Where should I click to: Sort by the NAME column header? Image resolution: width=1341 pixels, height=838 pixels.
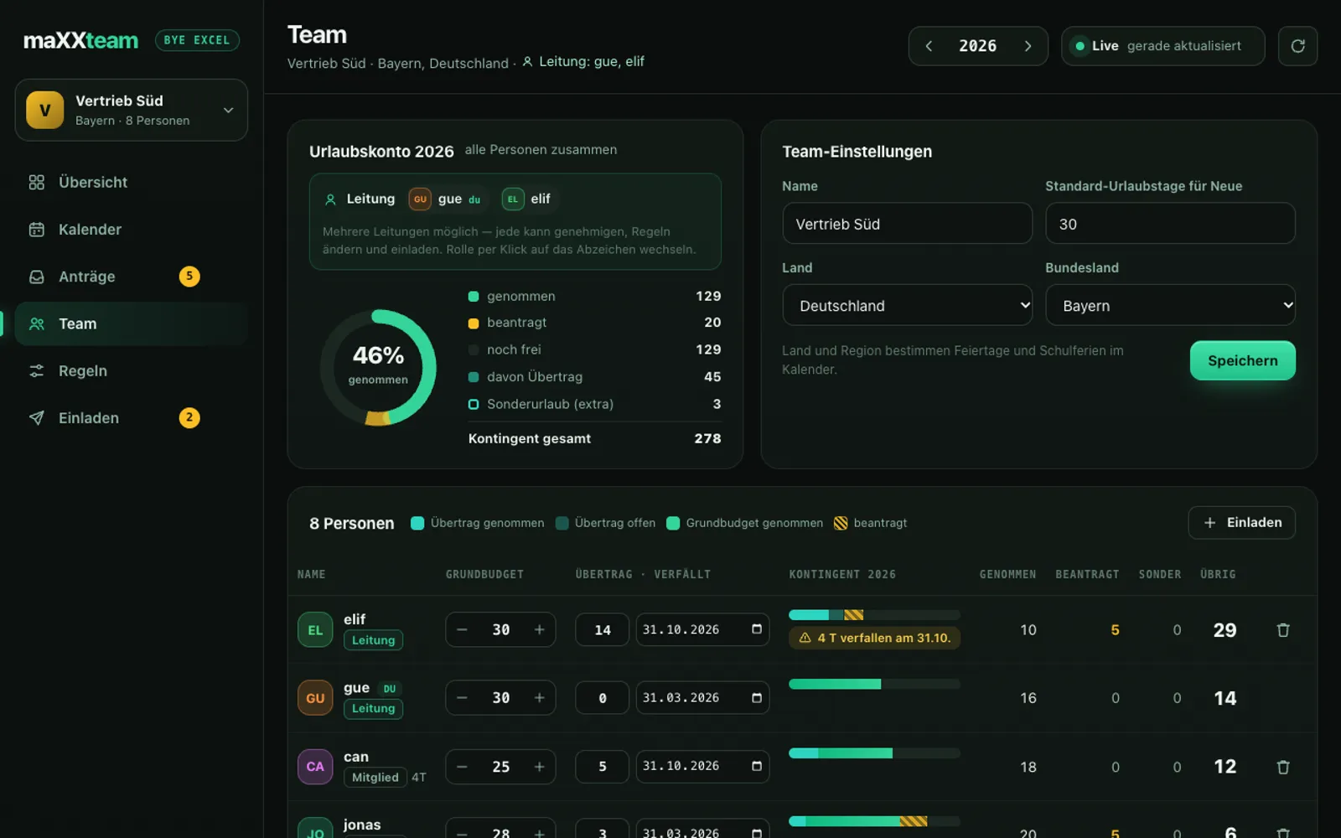pos(311,574)
